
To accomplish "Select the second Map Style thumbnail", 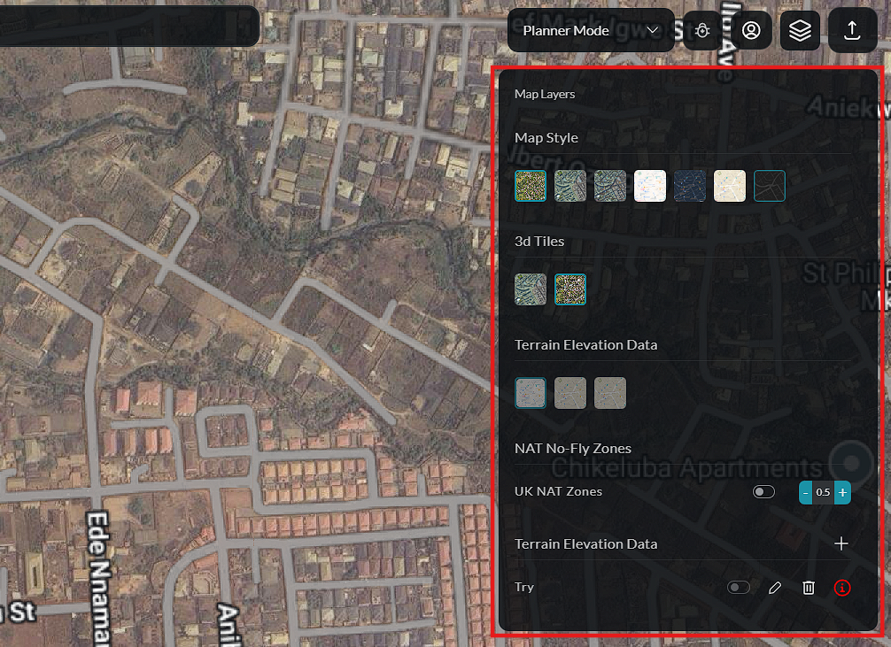I will [x=570, y=186].
